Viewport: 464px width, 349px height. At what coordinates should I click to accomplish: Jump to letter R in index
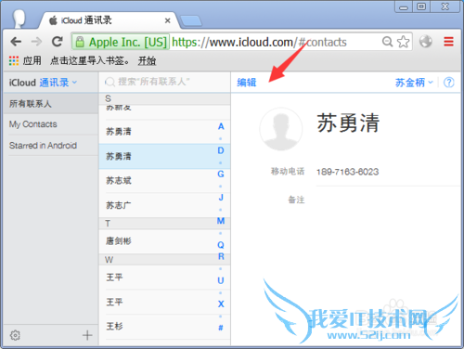click(221, 256)
